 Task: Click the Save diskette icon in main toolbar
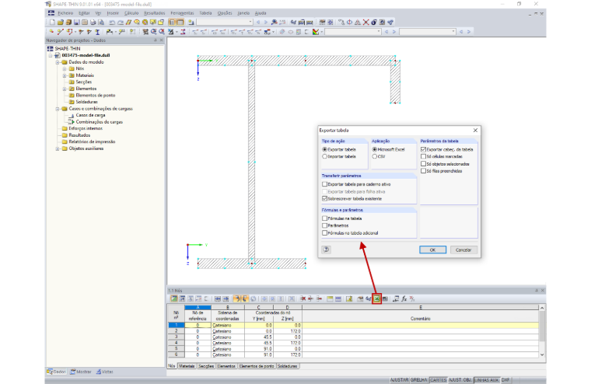(76, 23)
